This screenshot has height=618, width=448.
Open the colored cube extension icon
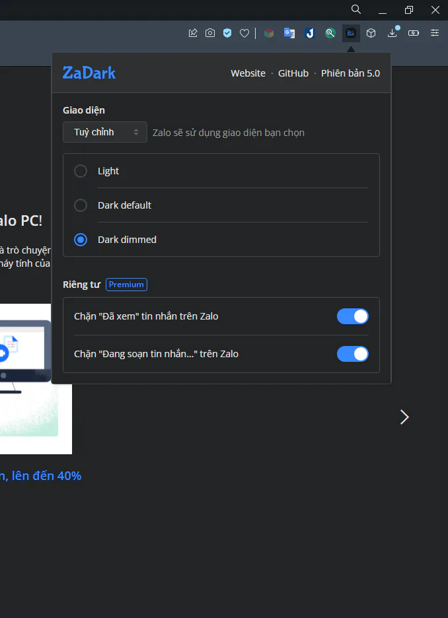269,33
